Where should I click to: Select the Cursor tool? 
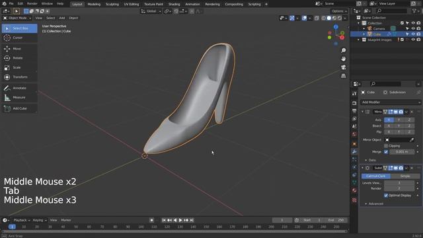point(19,38)
